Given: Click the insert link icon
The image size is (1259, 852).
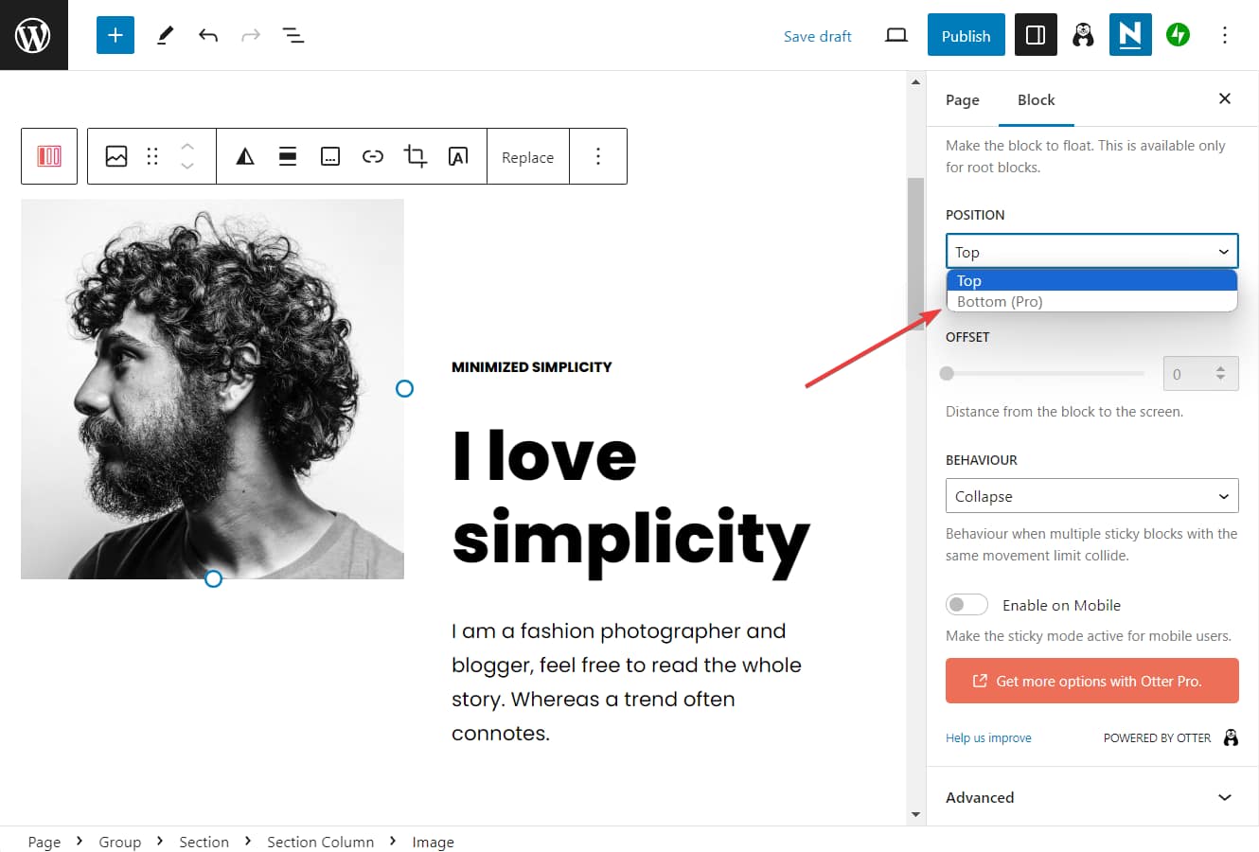Looking at the screenshot, I should point(373,156).
